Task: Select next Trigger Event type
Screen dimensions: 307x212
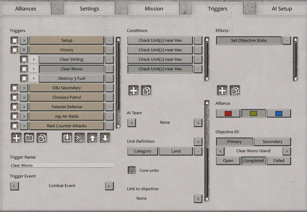Action: pos(109,186)
